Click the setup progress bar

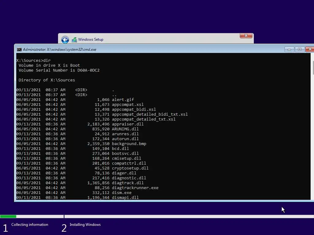coord(157,216)
